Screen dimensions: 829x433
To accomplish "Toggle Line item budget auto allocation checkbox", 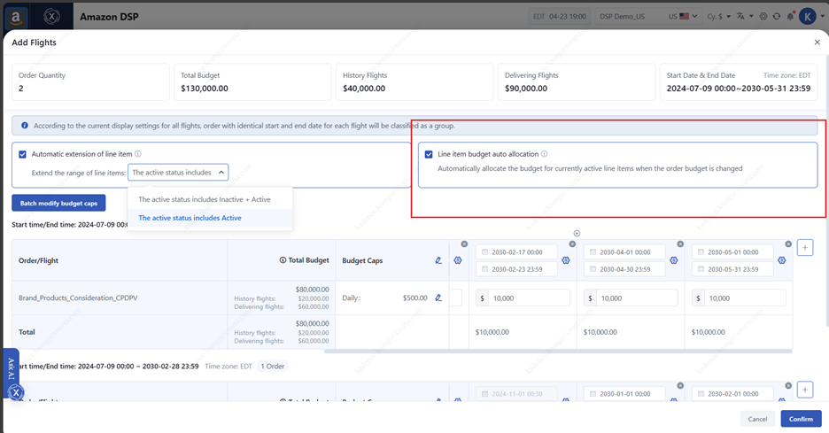I will coord(429,154).
